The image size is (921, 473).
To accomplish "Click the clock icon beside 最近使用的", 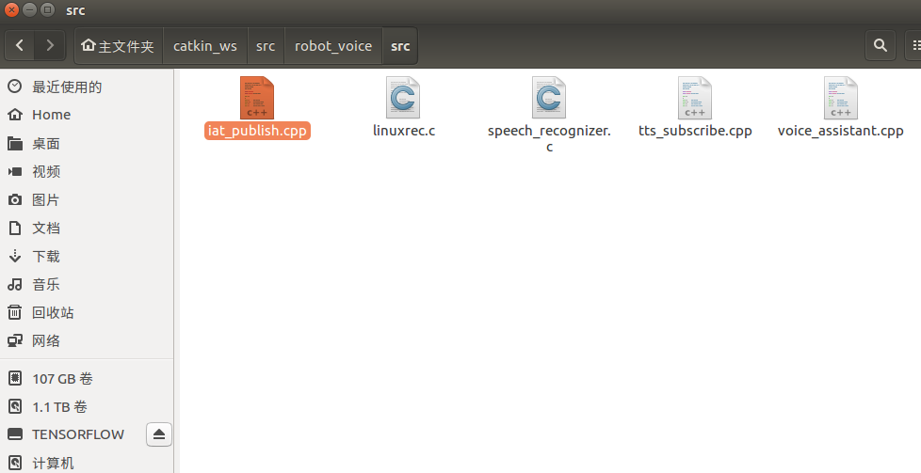I will (x=15, y=87).
